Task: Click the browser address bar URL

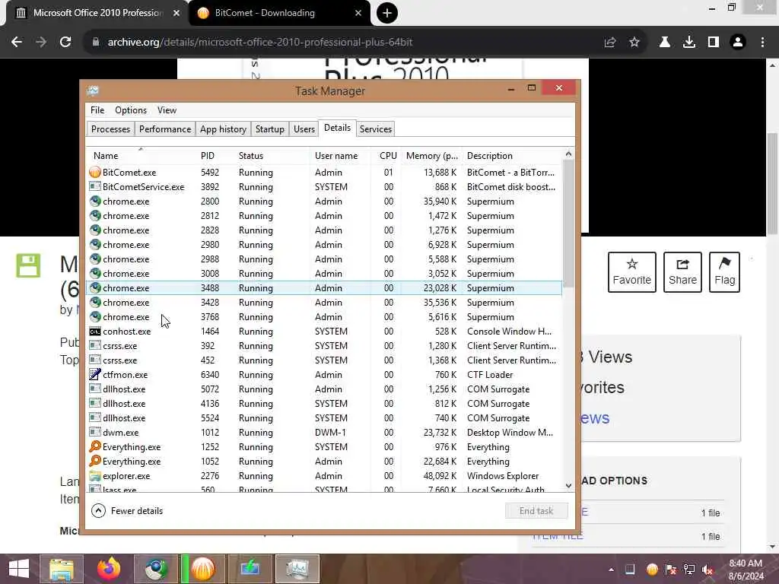Action: pyautogui.click(x=260, y=43)
